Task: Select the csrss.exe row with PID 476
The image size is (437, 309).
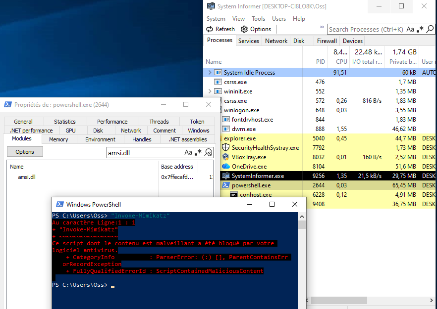Action: point(320,82)
